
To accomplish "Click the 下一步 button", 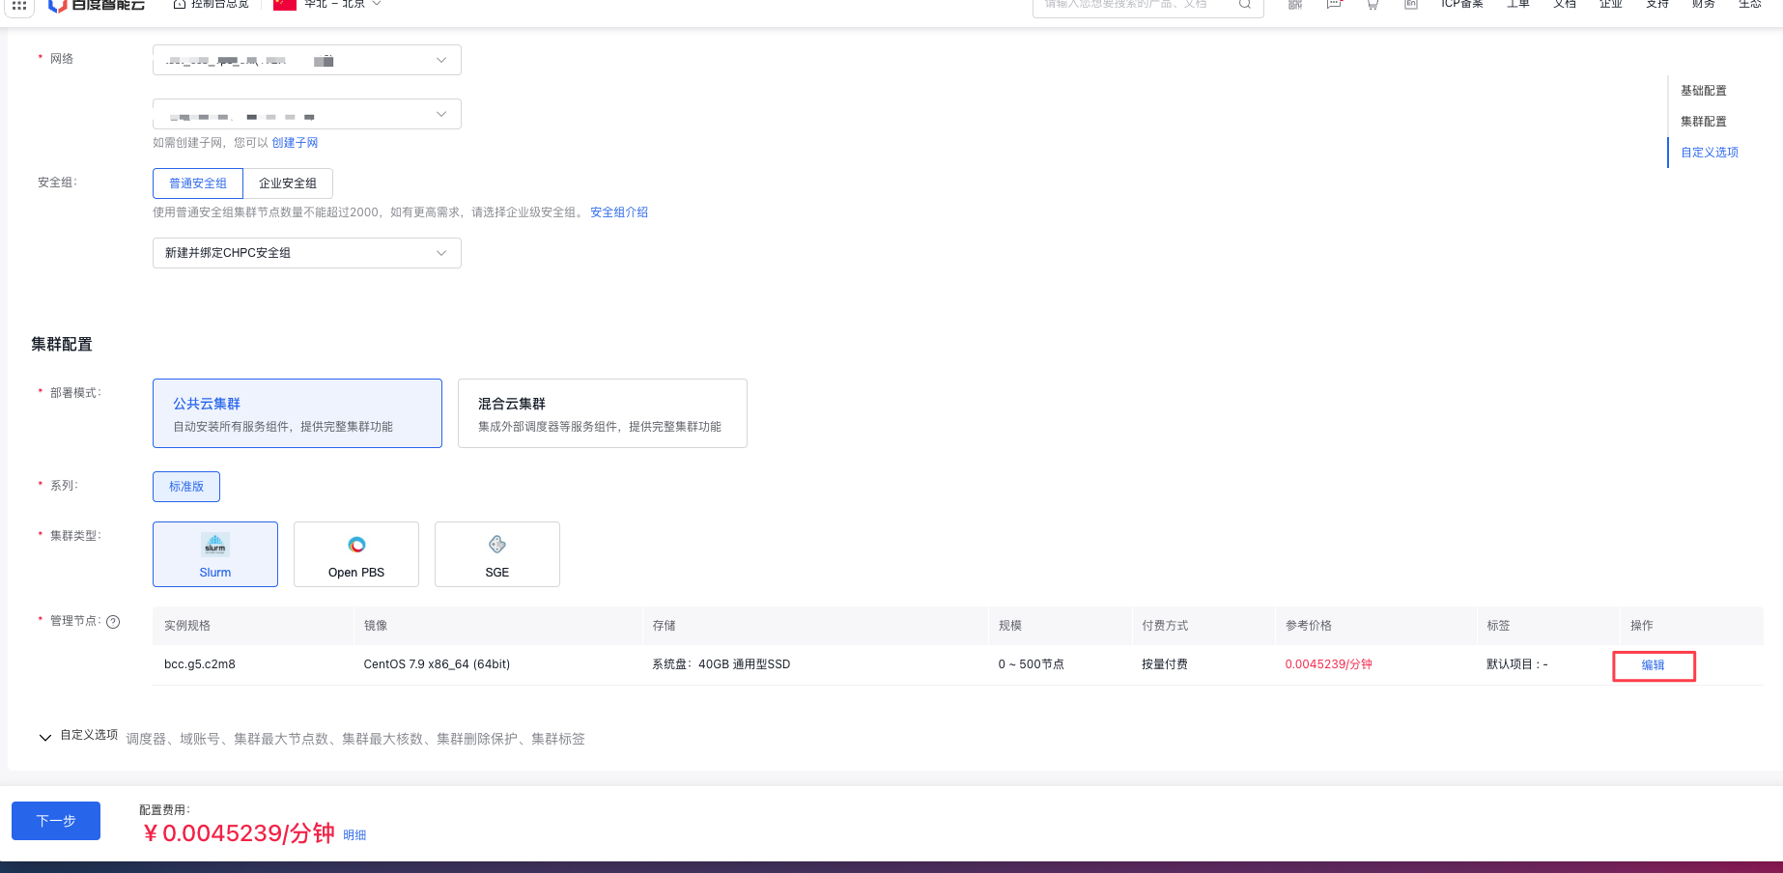I will click(56, 821).
